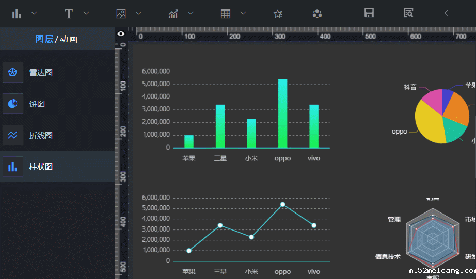Expand dropdown arrow next to Text tool

coord(86,13)
